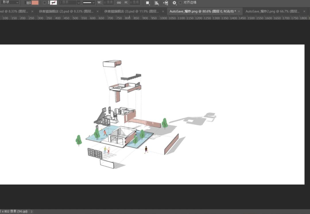Open the path operations menu
The image size is (310, 214).
click(x=148, y=3)
